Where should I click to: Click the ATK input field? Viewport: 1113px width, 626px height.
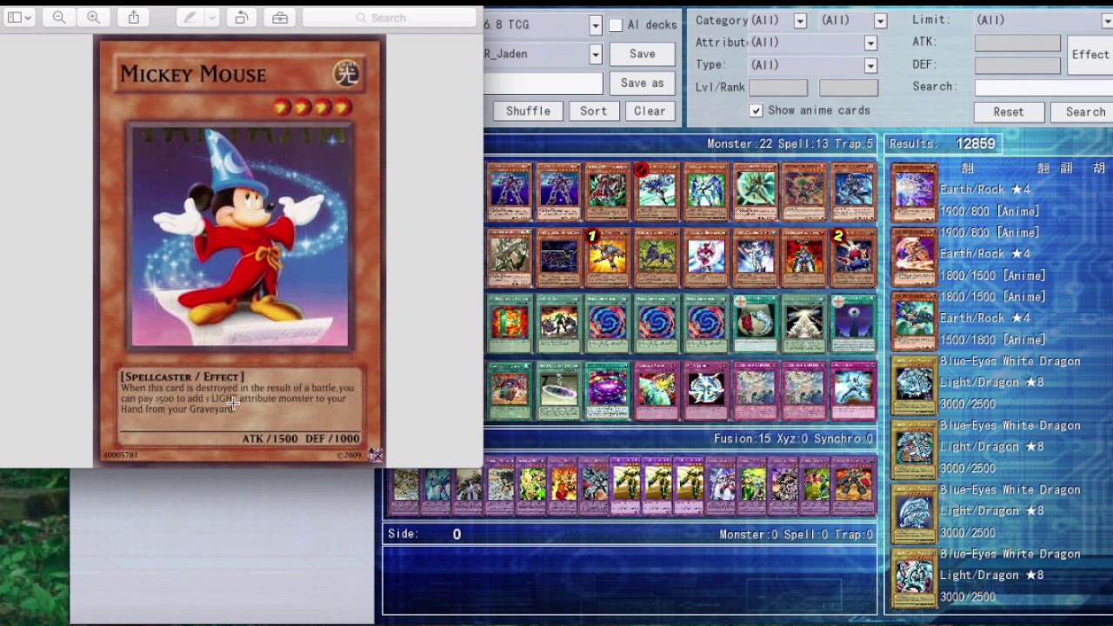1017,43
